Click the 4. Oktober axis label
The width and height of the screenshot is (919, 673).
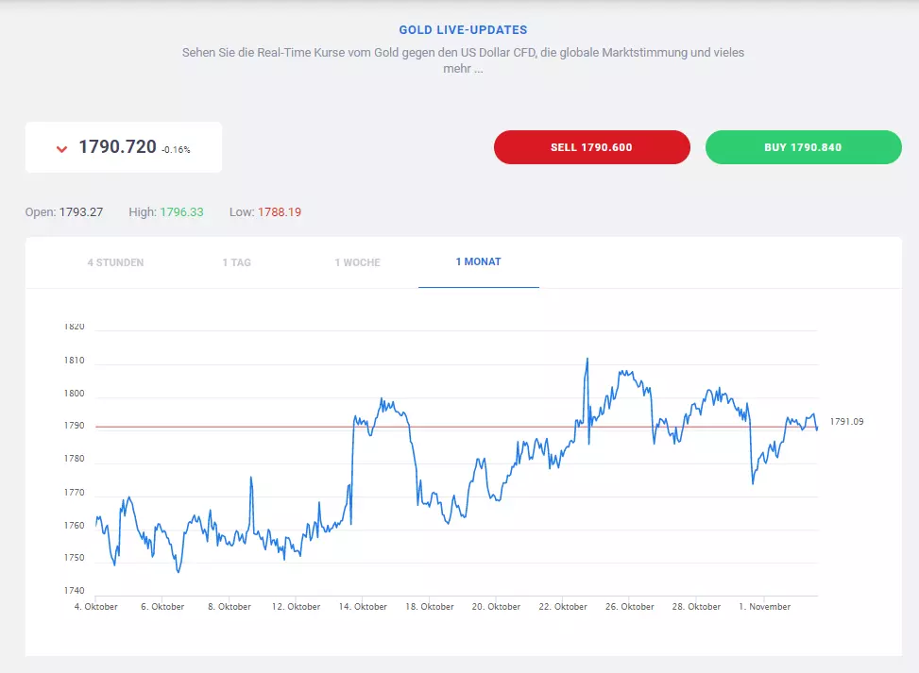tap(96, 607)
